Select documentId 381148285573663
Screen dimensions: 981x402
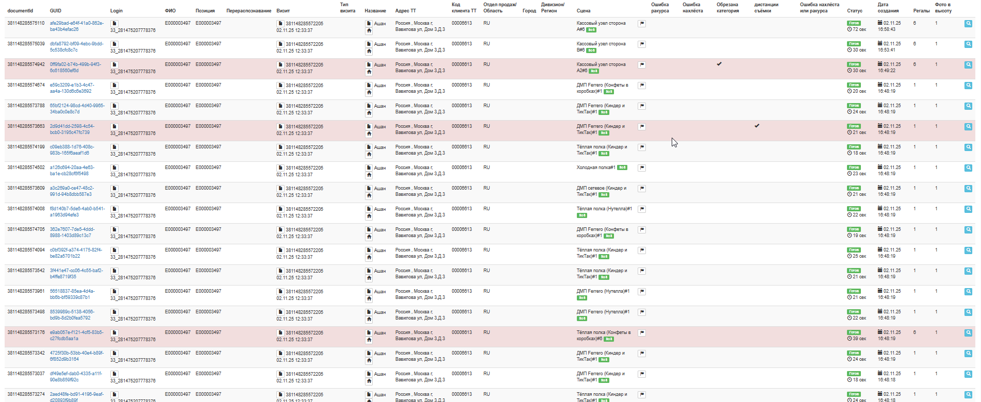pyautogui.click(x=26, y=126)
